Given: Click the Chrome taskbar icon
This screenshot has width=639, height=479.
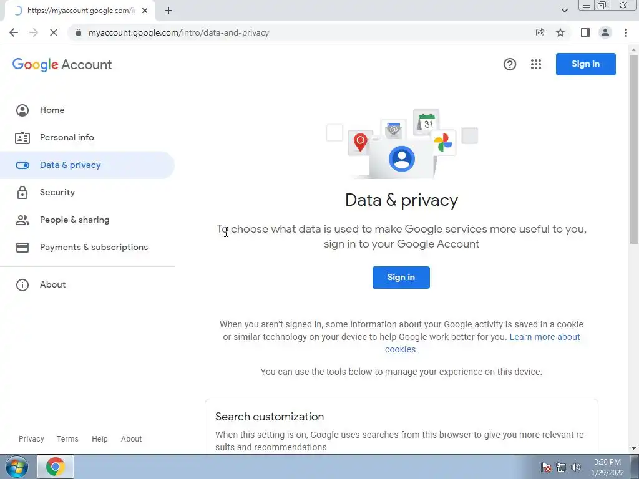Looking at the screenshot, I should pyautogui.click(x=56, y=467).
